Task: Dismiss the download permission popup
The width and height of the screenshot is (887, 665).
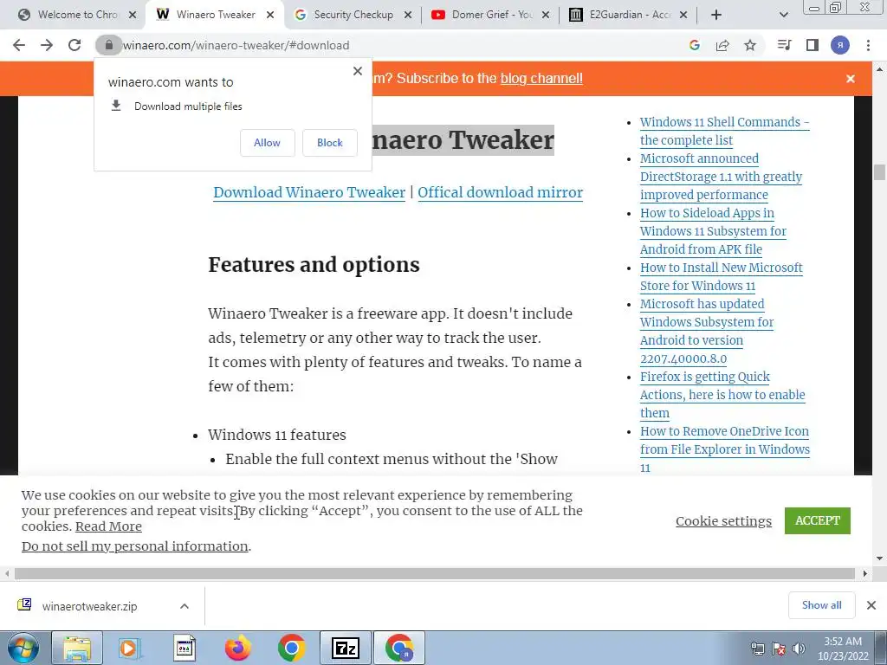Action: click(x=358, y=71)
